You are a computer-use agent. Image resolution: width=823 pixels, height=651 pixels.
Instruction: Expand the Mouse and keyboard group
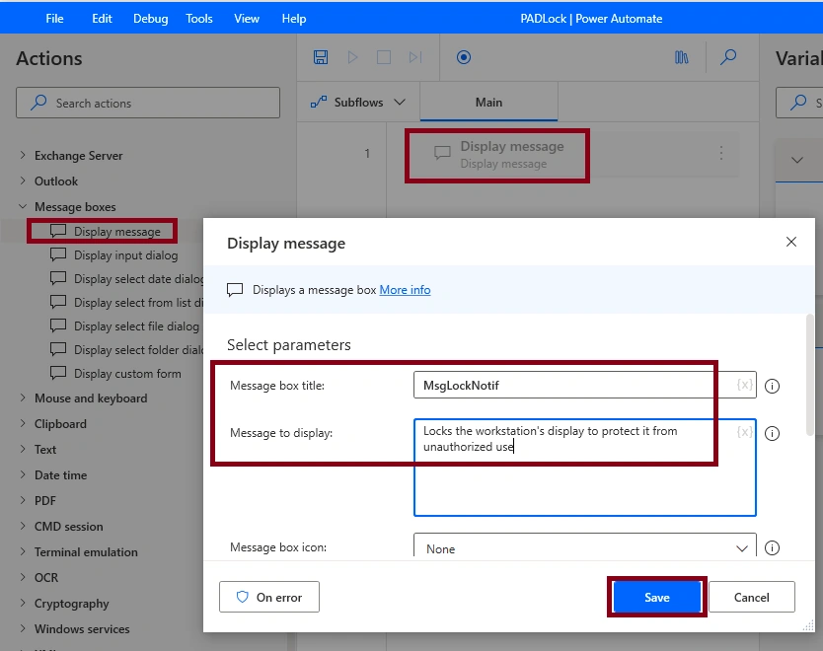click(x=23, y=398)
